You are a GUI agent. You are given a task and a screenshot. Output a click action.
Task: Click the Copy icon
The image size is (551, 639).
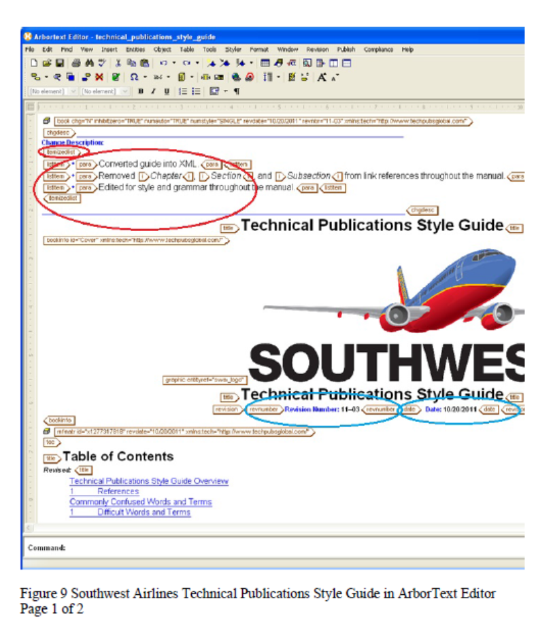point(131,63)
